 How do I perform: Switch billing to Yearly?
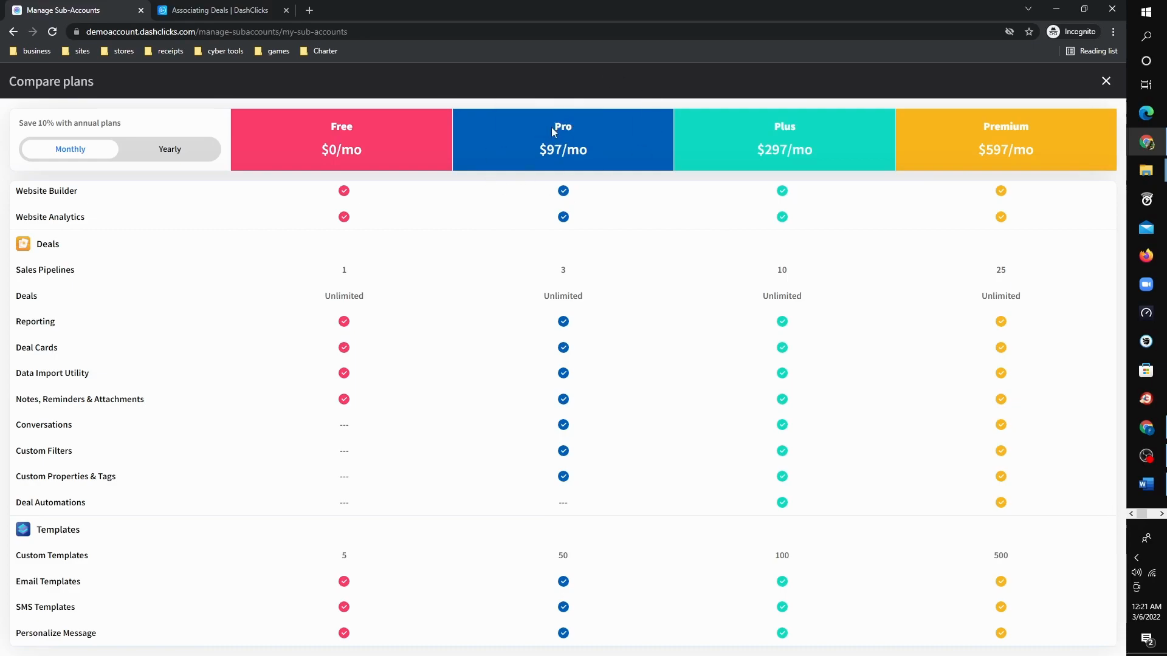pyautogui.click(x=170, y=149)
